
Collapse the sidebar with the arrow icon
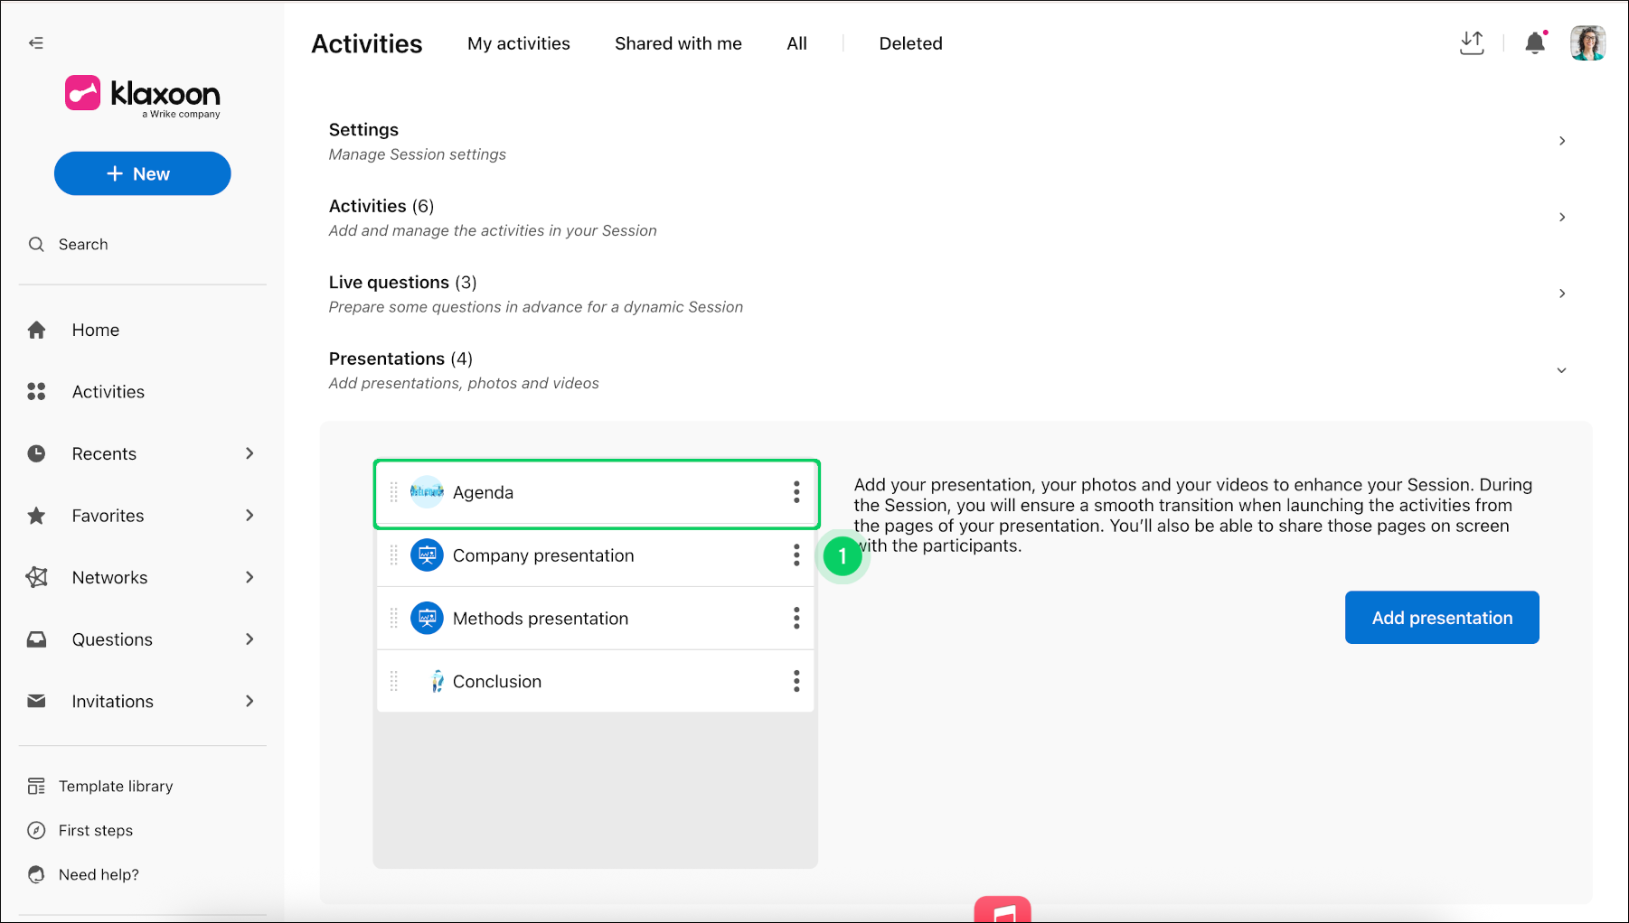pyautogui.click(x=36, y=42)
